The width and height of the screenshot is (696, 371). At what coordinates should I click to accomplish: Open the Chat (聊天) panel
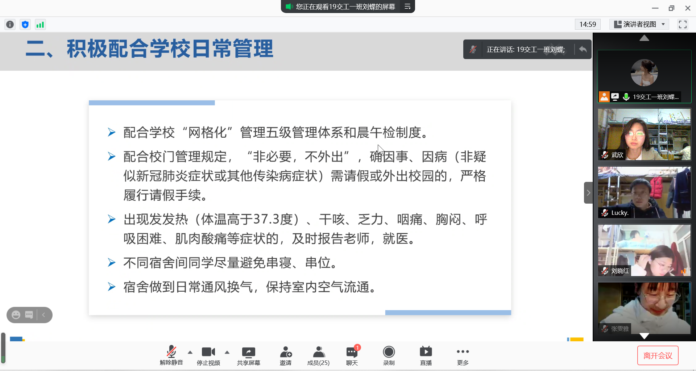point(352,355)
